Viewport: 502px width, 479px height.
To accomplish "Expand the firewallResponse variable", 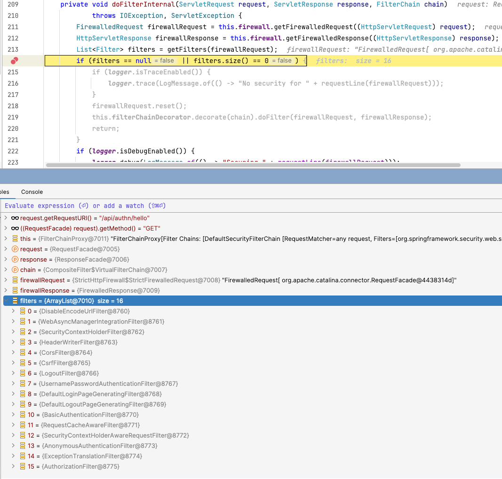I will click(x=6, y=290).
